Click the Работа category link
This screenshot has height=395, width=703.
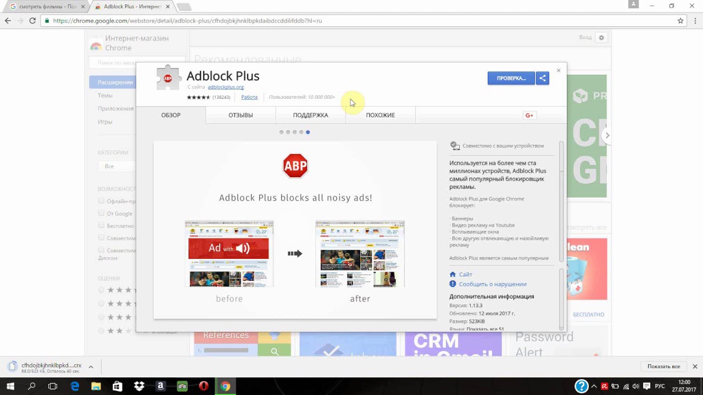pos(249,97)
